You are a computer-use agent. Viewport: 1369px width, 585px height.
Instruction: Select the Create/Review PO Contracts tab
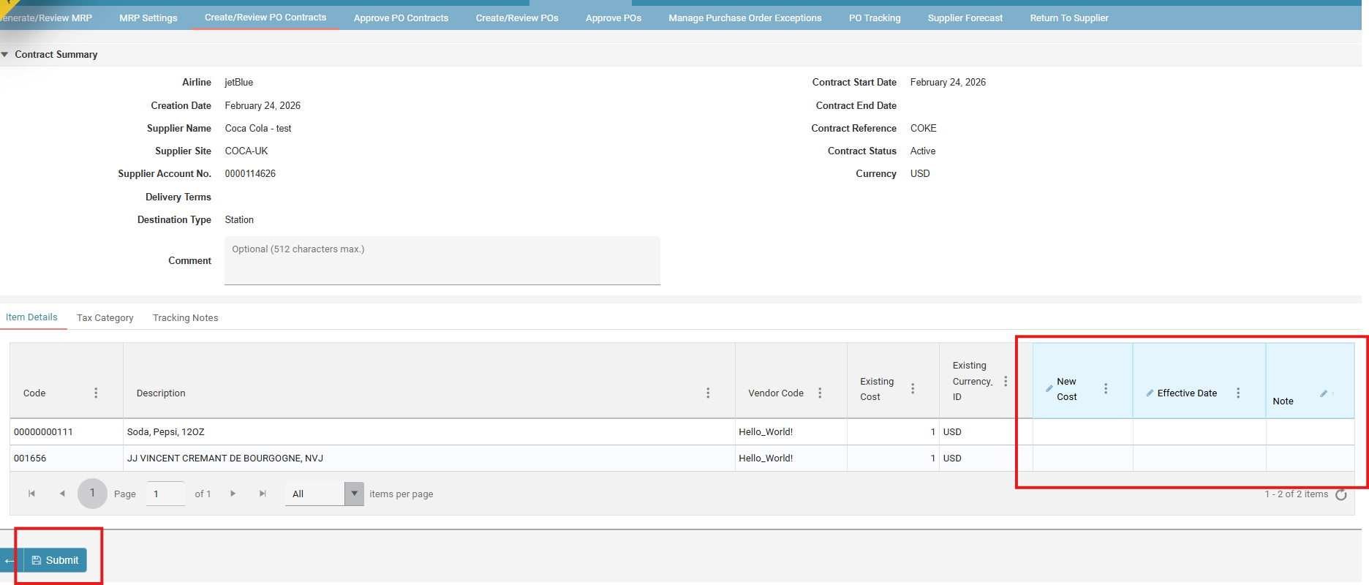click(x=265, y=17)
